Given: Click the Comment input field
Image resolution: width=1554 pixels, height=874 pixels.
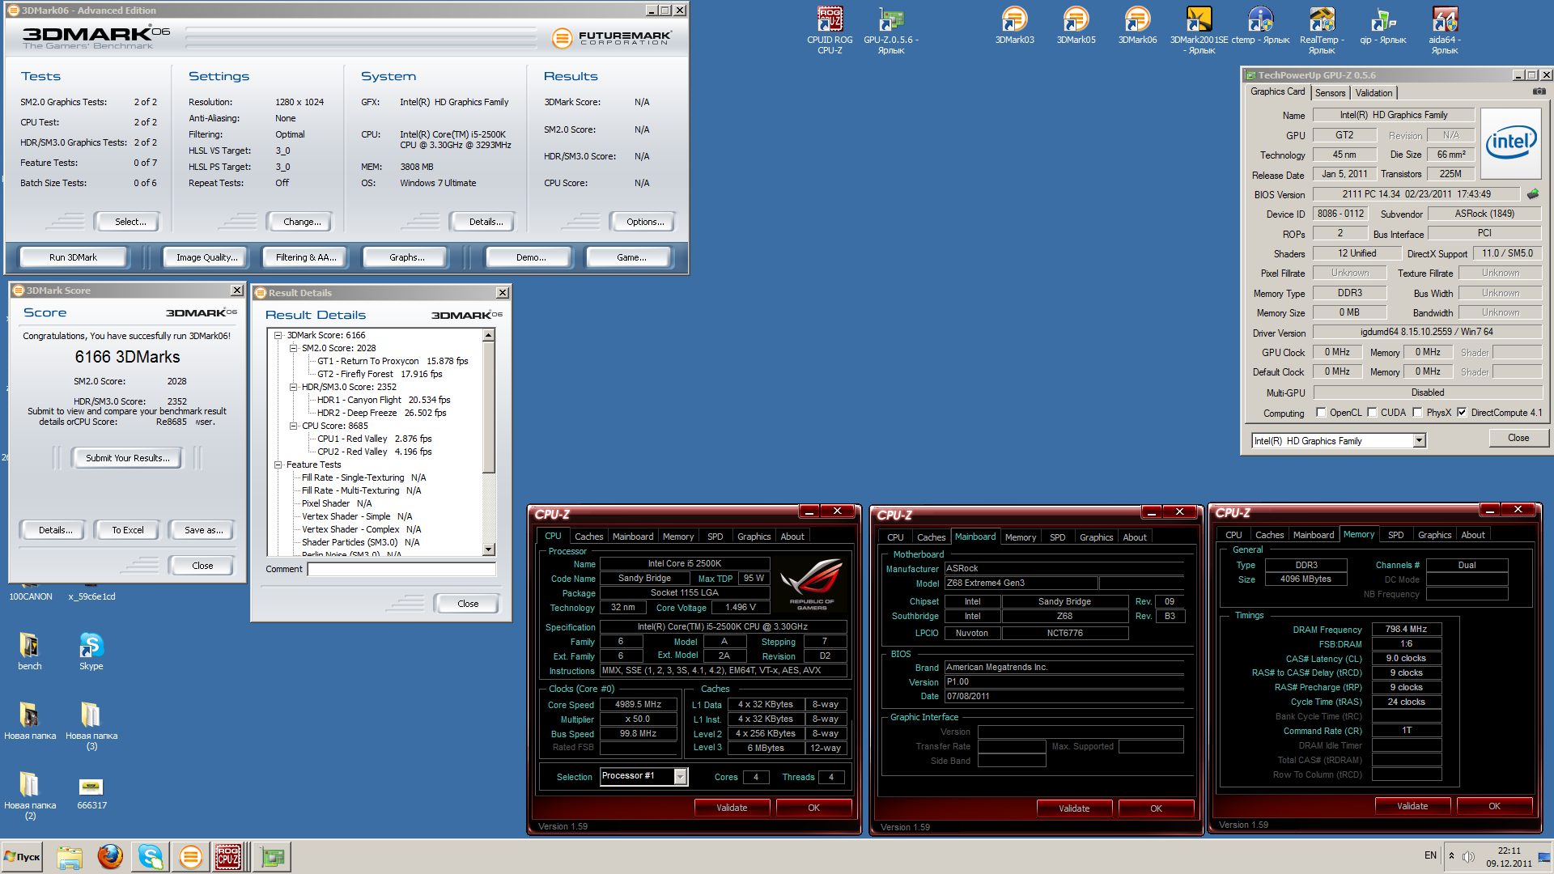Looking at the screenshot, I should pos(401,569).
